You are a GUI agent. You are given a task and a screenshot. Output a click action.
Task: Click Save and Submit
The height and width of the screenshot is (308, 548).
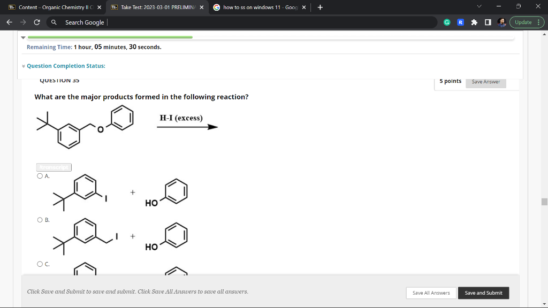point(483,293)
